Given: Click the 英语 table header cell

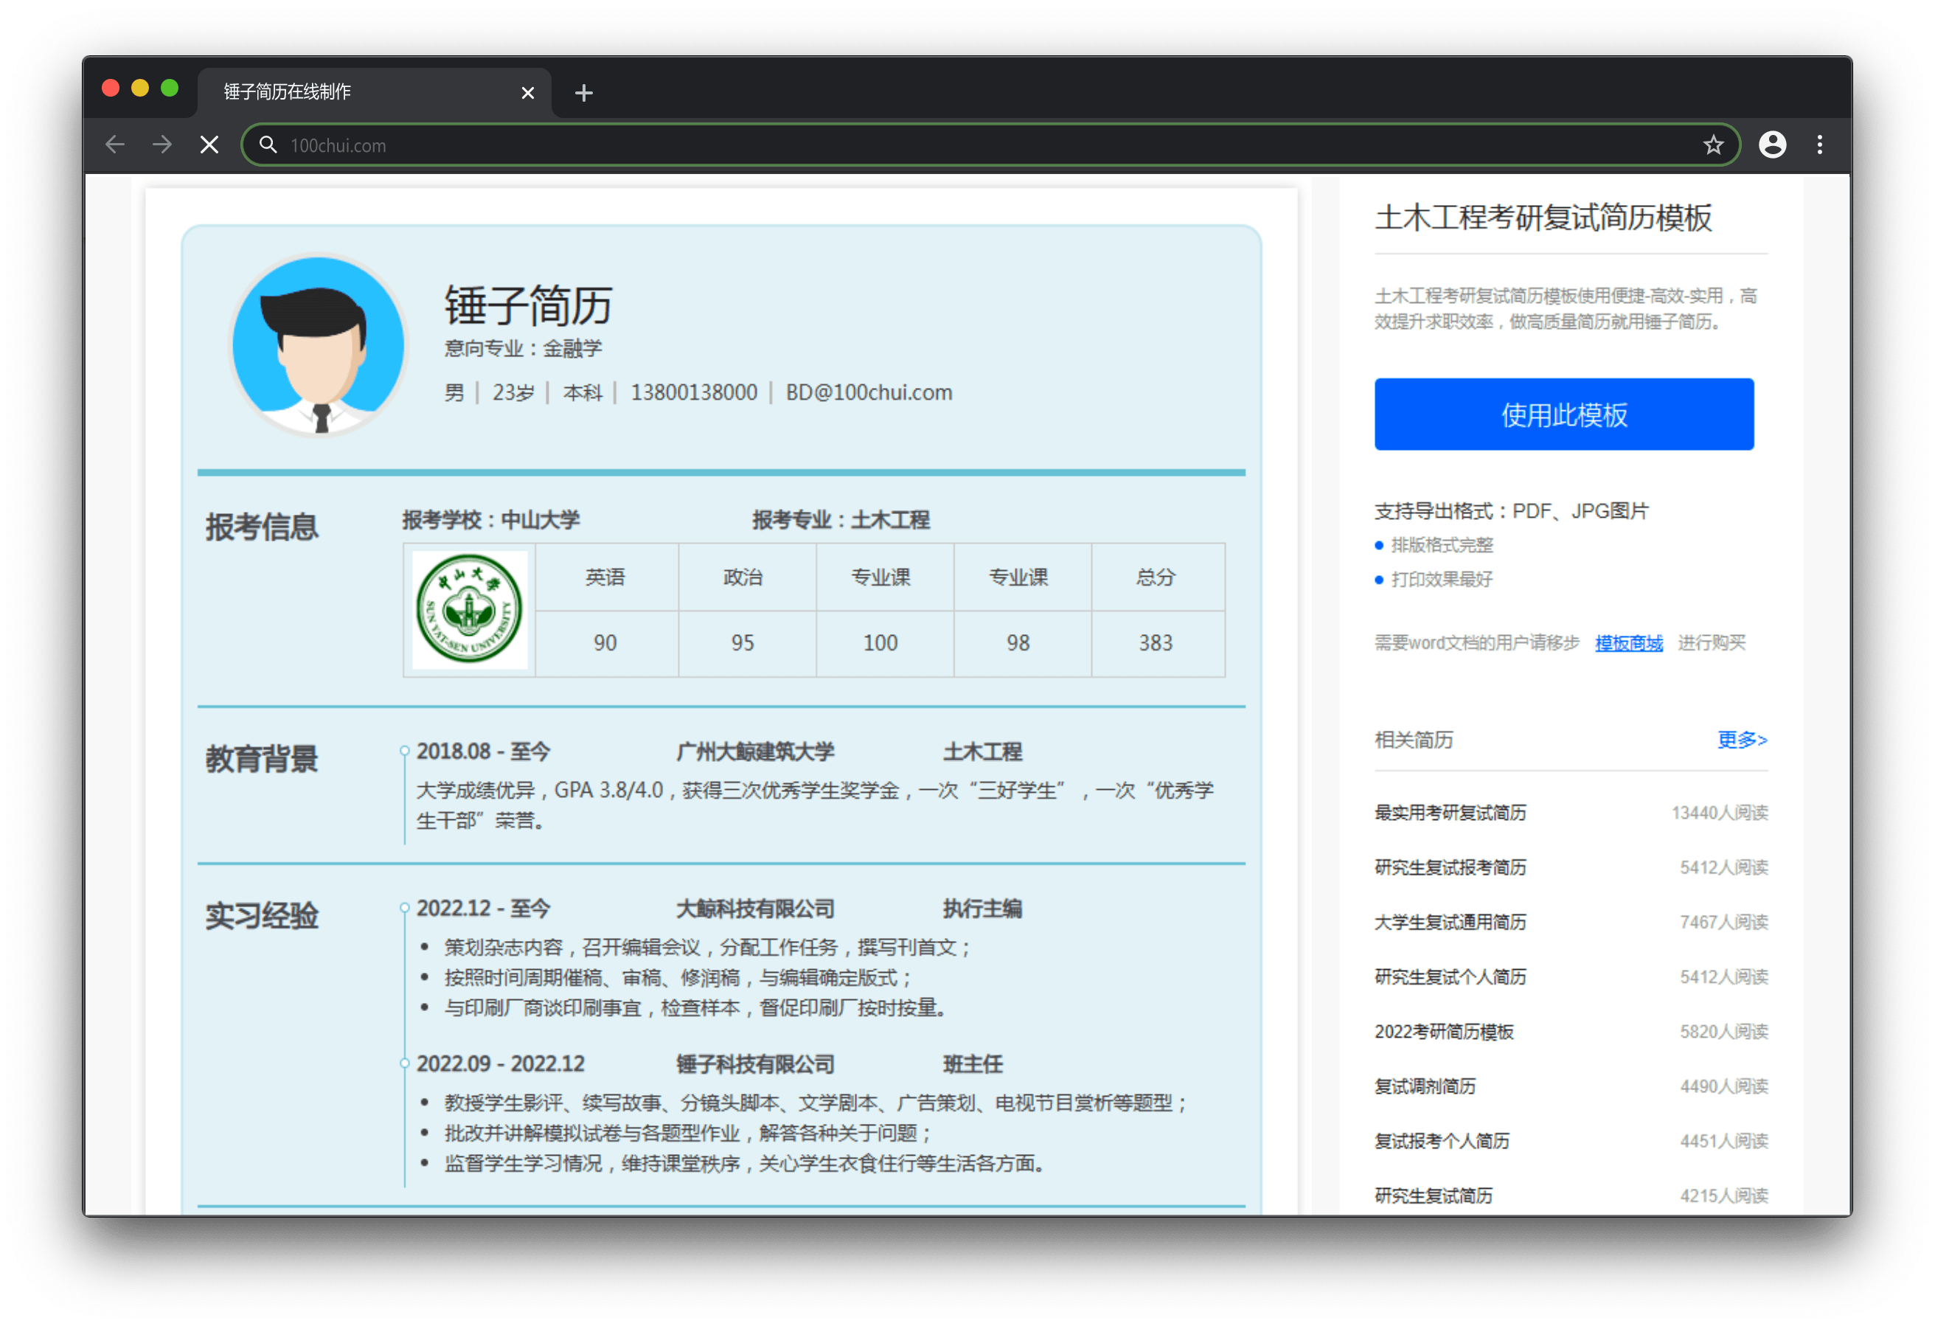Looking at the screenshot, I should pos(605,577).
